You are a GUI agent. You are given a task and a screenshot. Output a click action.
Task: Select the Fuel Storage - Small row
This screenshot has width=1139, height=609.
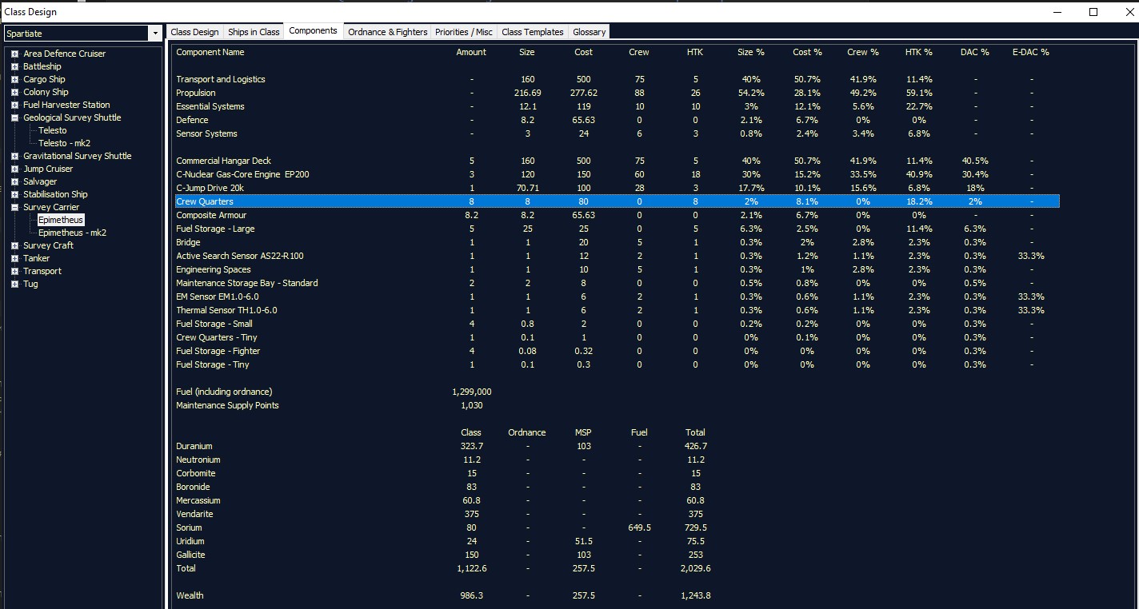pos(617,324)
